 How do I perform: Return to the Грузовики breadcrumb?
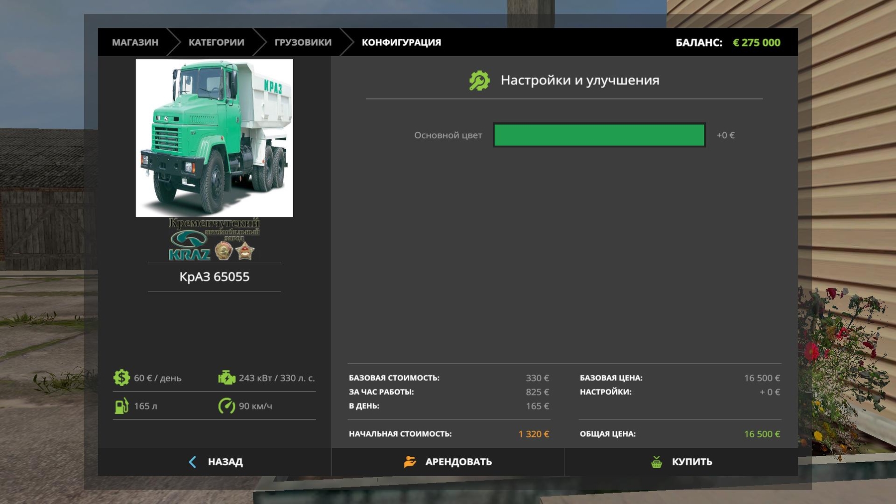click(303, 42)
